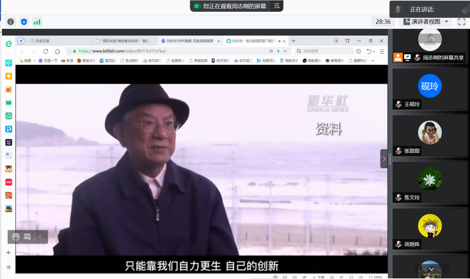The height and width of the screenshot is (279, 470).
Task: Close the bilibili video tab
Action: tap(284, 41)
